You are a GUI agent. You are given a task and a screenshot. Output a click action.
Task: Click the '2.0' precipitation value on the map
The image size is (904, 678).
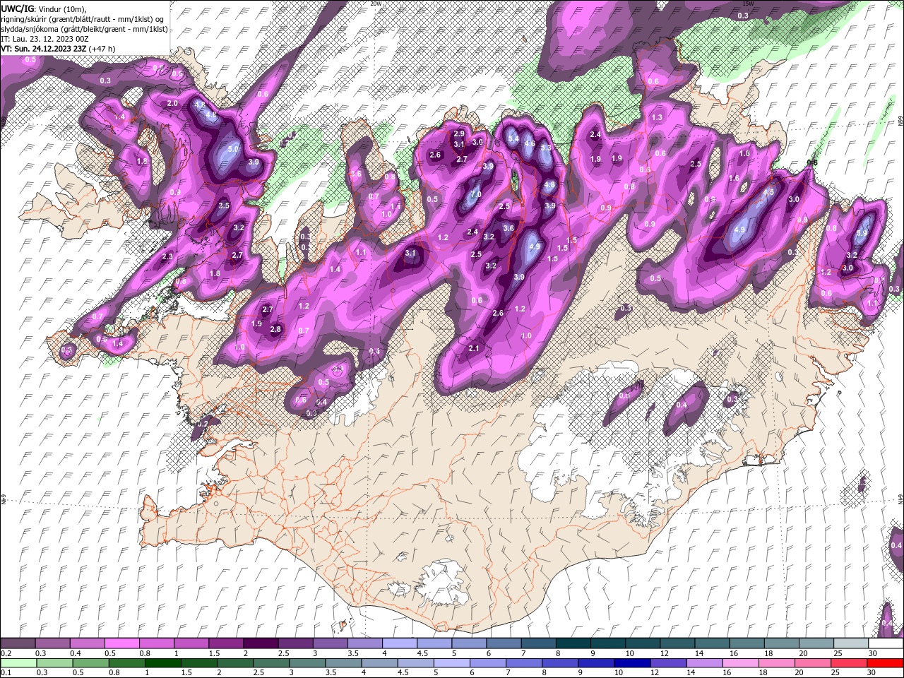[172, 104]
